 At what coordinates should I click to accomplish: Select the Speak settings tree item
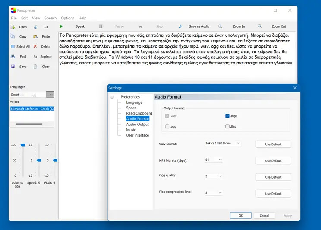pos(131,108)
